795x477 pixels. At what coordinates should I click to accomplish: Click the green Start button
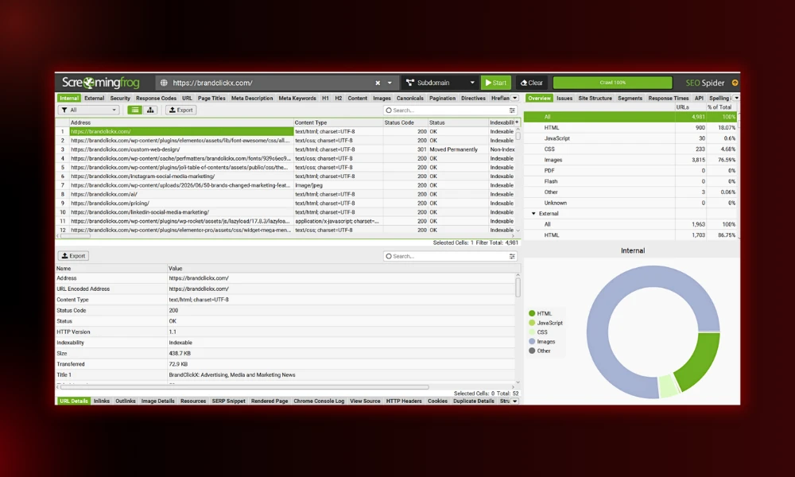pos(496,83)
